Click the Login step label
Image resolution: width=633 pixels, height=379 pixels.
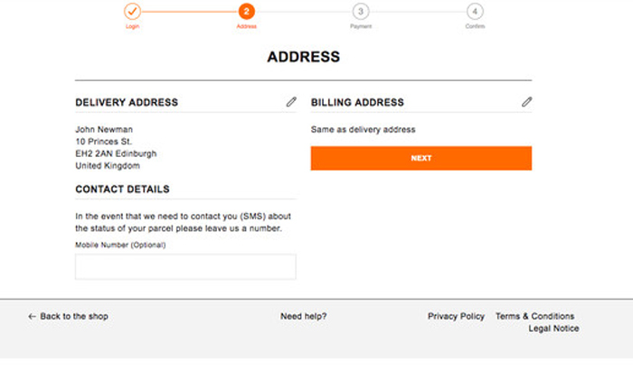[x=132, y=26]
